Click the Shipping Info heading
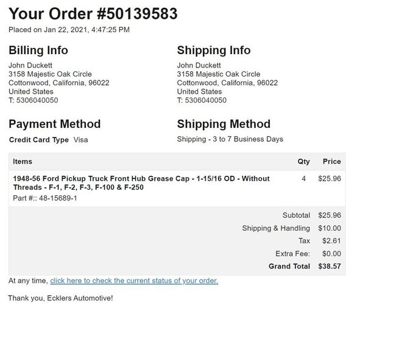This screenshot has width=396, height=339. pyautogui.click(x=214, y=50)
